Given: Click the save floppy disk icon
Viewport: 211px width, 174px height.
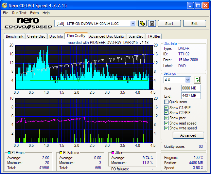Looking at the screenshot, I should 152,23.
